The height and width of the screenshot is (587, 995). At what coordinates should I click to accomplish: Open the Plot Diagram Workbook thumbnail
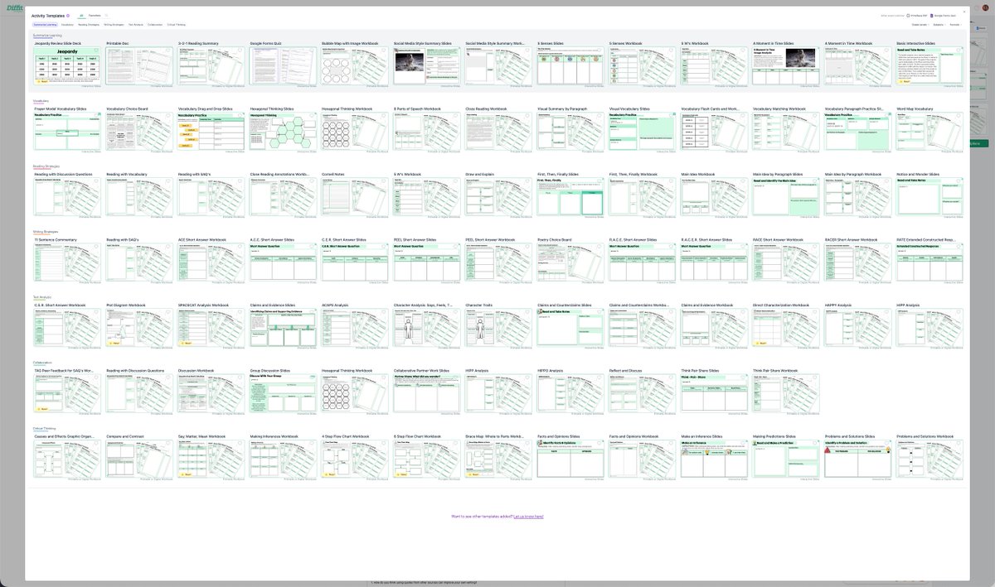point(139,328)
